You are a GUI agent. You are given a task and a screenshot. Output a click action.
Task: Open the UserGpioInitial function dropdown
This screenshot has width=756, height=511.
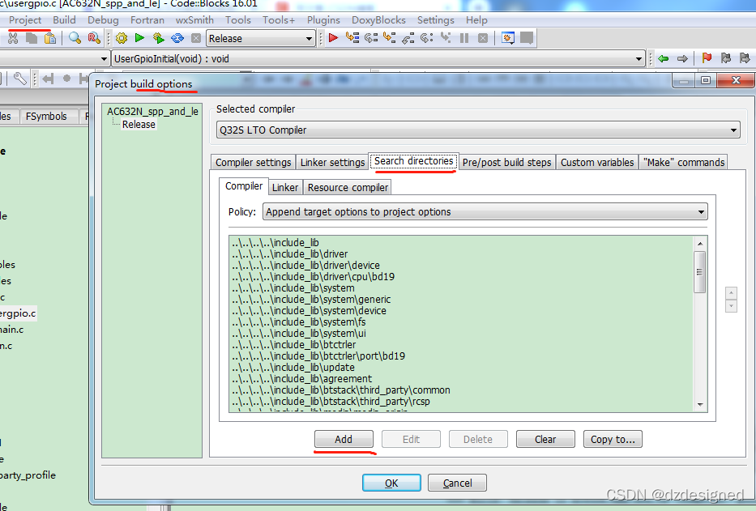tap(378, 59)
